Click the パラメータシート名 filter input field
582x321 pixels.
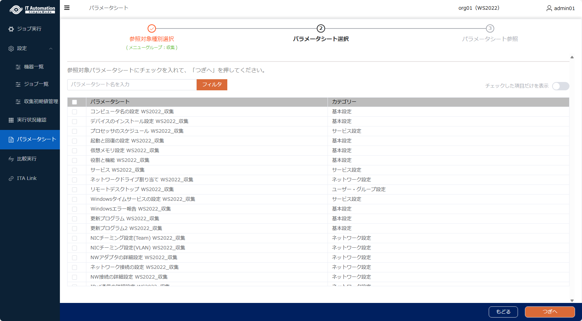point(132,85)
